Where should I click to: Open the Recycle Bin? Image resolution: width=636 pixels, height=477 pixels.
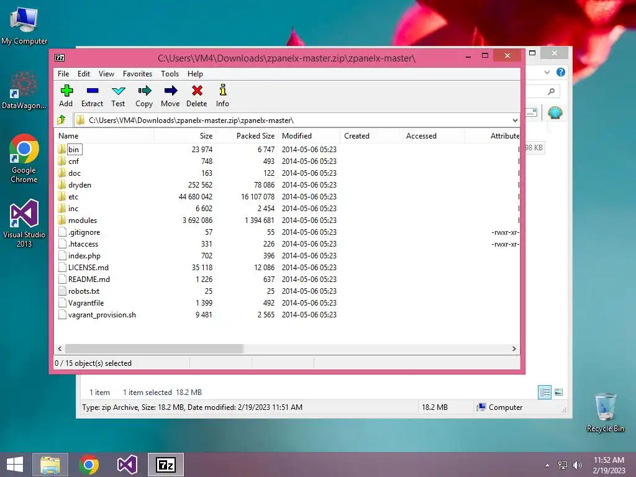coord(605,412)
